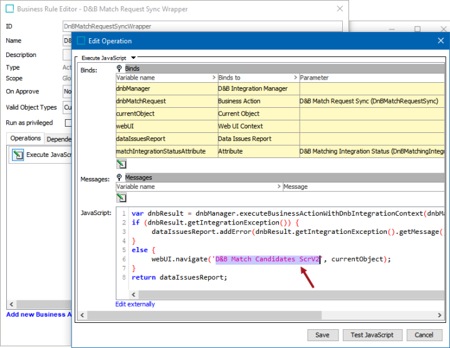Click the Parameter column header
This screenshot has height=348, width=450.
[x=372, y=78]
